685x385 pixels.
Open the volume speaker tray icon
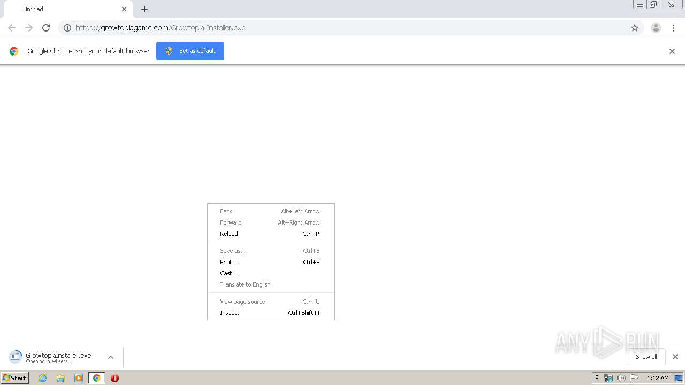621,378
